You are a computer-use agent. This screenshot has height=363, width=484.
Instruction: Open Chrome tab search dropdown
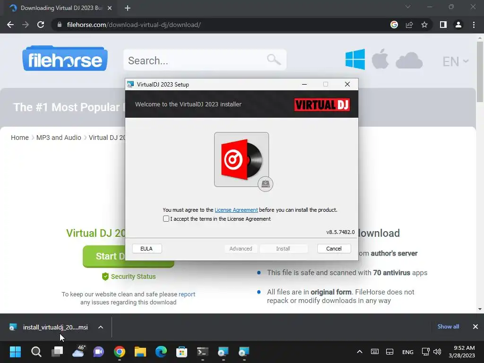408,7
